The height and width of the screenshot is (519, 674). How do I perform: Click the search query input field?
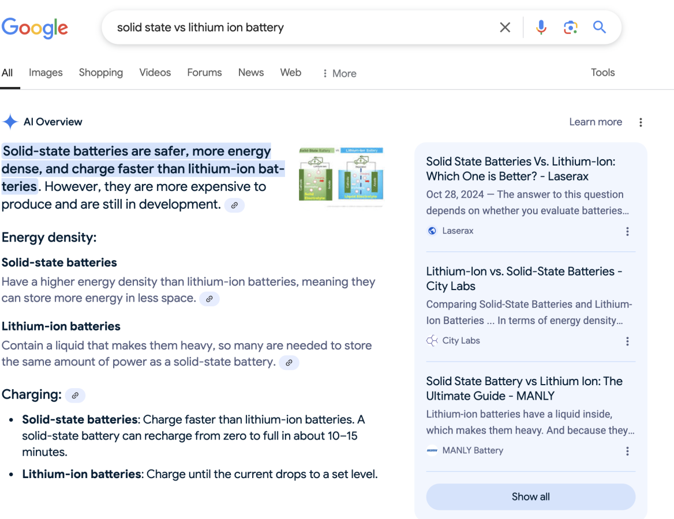300,28
